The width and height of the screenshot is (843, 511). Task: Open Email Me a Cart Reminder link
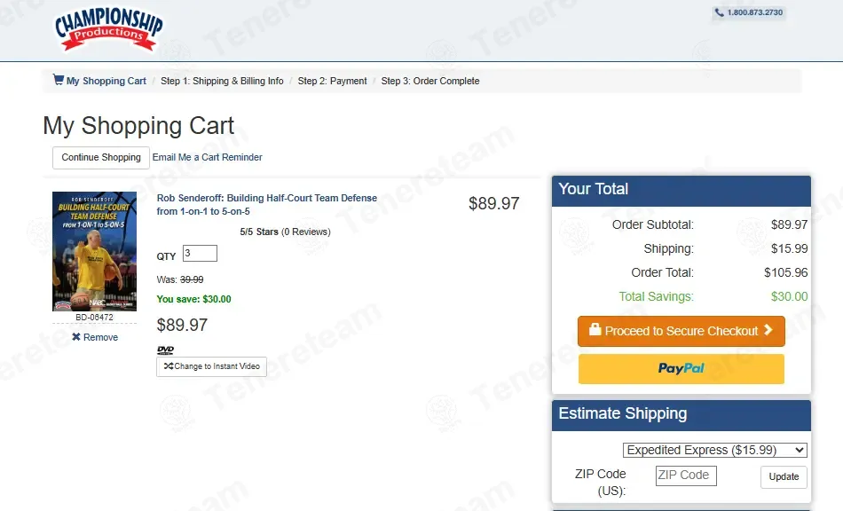pos(207,157)
